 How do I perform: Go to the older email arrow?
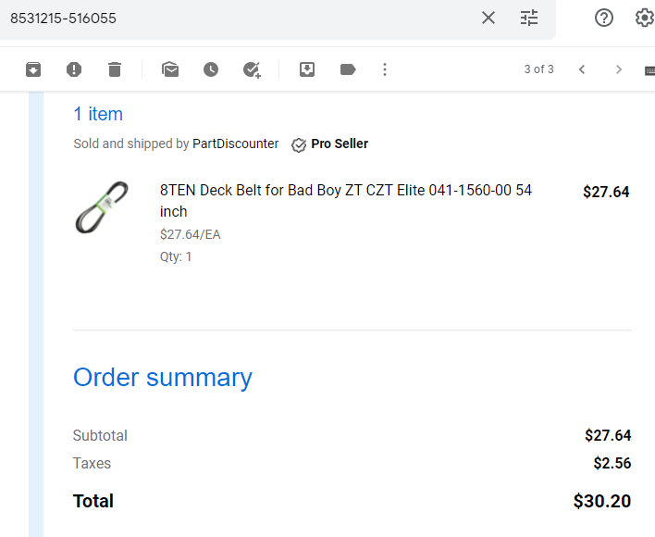pyautogui.click(x=619, y=69)
